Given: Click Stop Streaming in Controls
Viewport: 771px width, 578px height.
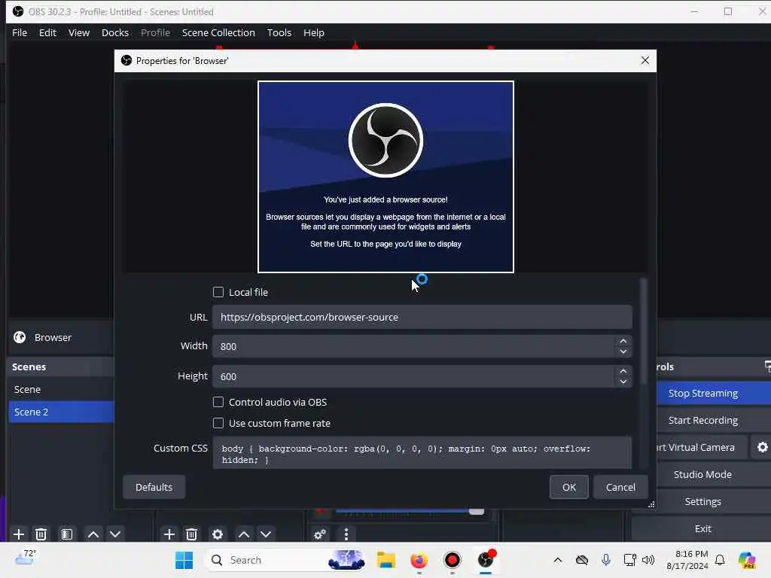Looking at the screenshot, I should 702,393.
